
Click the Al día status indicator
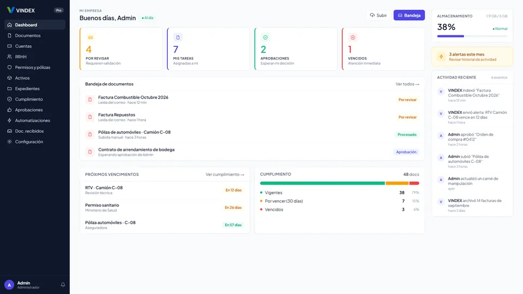pyautogui.click(x=148, y=18)
